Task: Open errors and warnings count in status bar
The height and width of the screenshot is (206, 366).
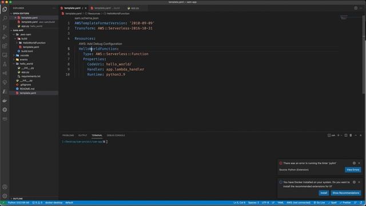Action: pyautogui.click(x=37, y=203)
